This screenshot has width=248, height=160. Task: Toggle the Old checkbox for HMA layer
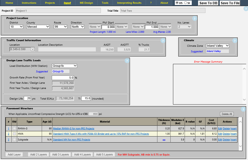click(14, 134)
